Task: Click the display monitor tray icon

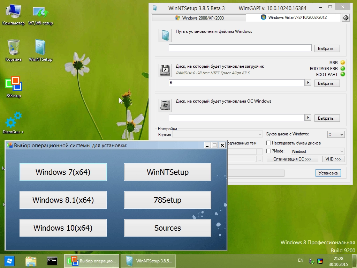Action: coord(320,261)
